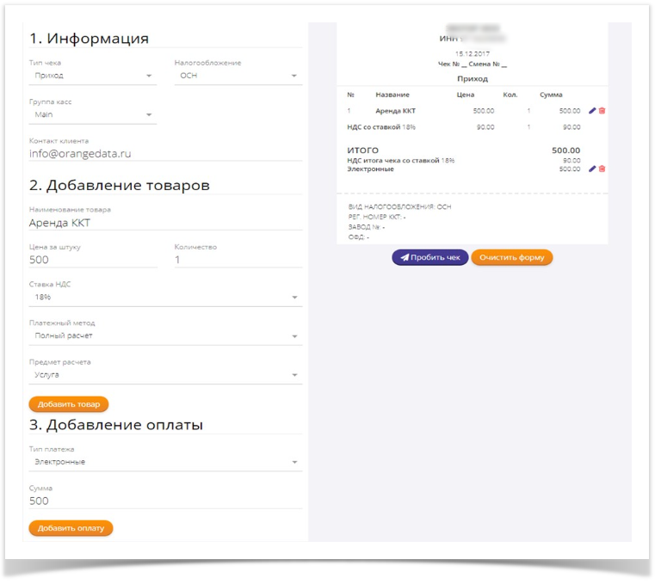Delete the Аренда ККТ receipt item
Viewport: 661px width, 584px height.
coord(602,111)
